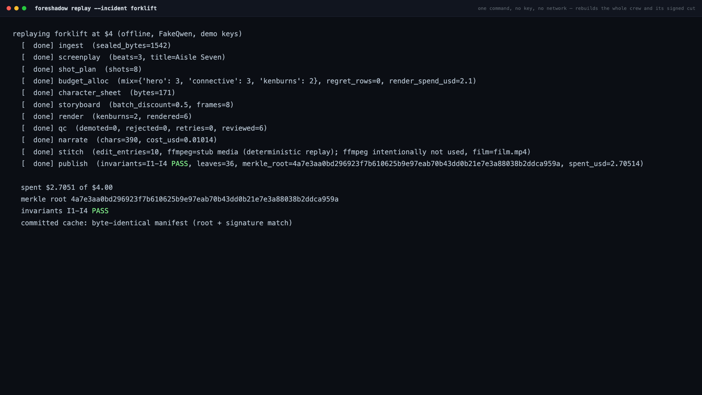Click the render step line
The width and height of the screenshot is (702, 395).
click(x=107, y=116)
